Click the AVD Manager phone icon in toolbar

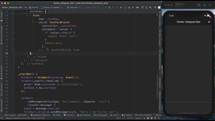(x=146, y=7)
